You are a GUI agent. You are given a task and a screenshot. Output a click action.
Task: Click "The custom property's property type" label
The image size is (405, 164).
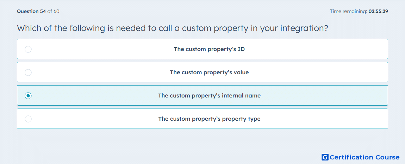pyautogui.click(x=209, y=119)
